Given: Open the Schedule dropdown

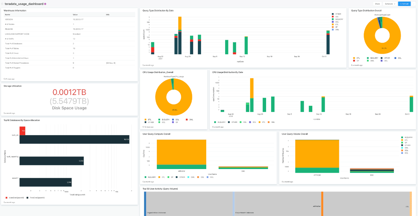Looking at the screenshot, I should coord(390,4).
